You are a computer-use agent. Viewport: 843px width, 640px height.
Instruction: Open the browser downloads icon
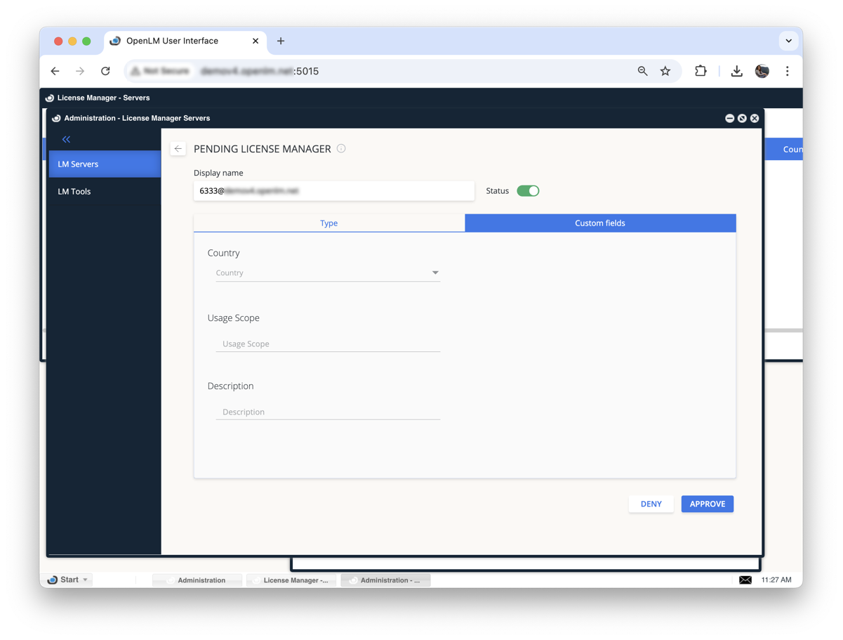pyautogui.click(x=736, y=71)
